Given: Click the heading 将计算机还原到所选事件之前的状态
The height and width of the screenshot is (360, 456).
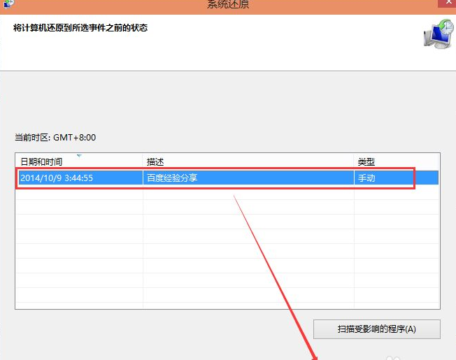Looking at the screenshot, I should (80, 29).
